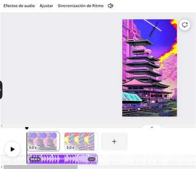This screenshot has height=169, width=196.
Task: Click the timeline playhead marker
Action: tap(27, 128)
